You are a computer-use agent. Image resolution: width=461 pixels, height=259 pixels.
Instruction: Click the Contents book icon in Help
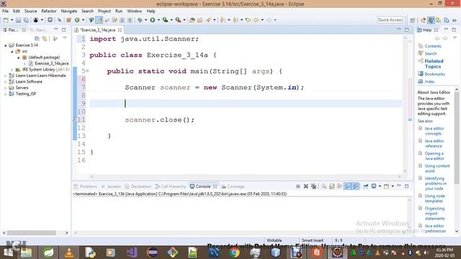pos(421,46)
